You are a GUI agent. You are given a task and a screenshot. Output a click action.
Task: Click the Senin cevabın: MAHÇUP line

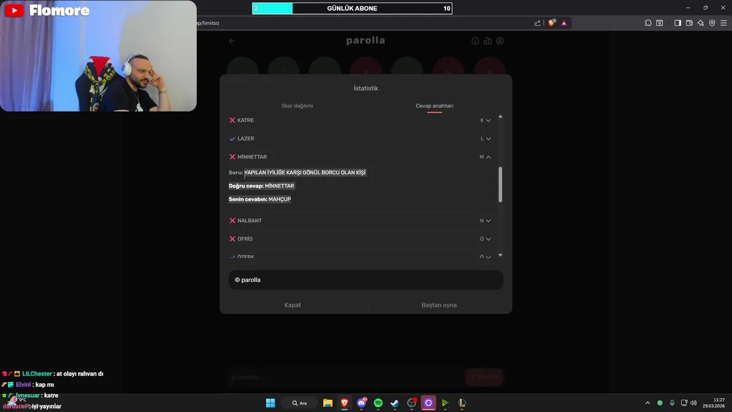click(260, 199)
